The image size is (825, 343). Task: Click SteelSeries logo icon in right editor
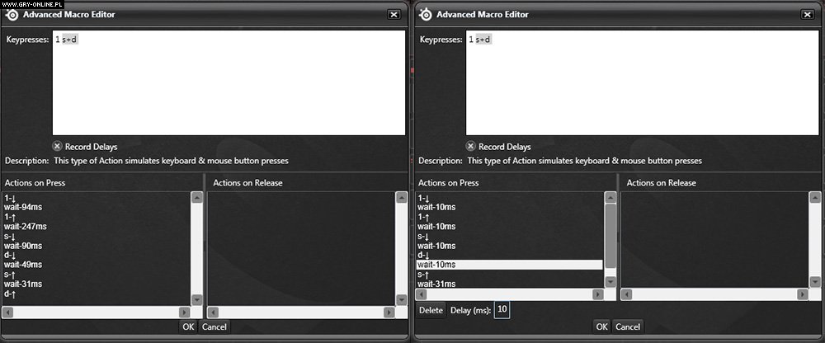(426, 13)
